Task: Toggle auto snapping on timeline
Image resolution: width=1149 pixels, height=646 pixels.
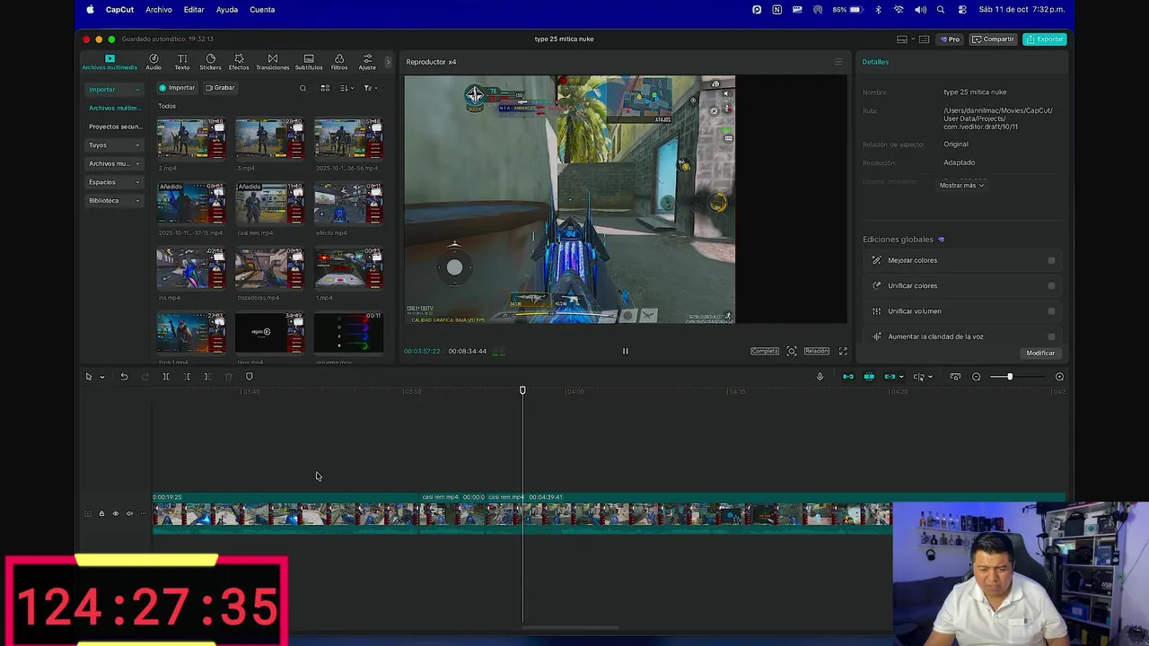Action: click(x=869, y=377)
